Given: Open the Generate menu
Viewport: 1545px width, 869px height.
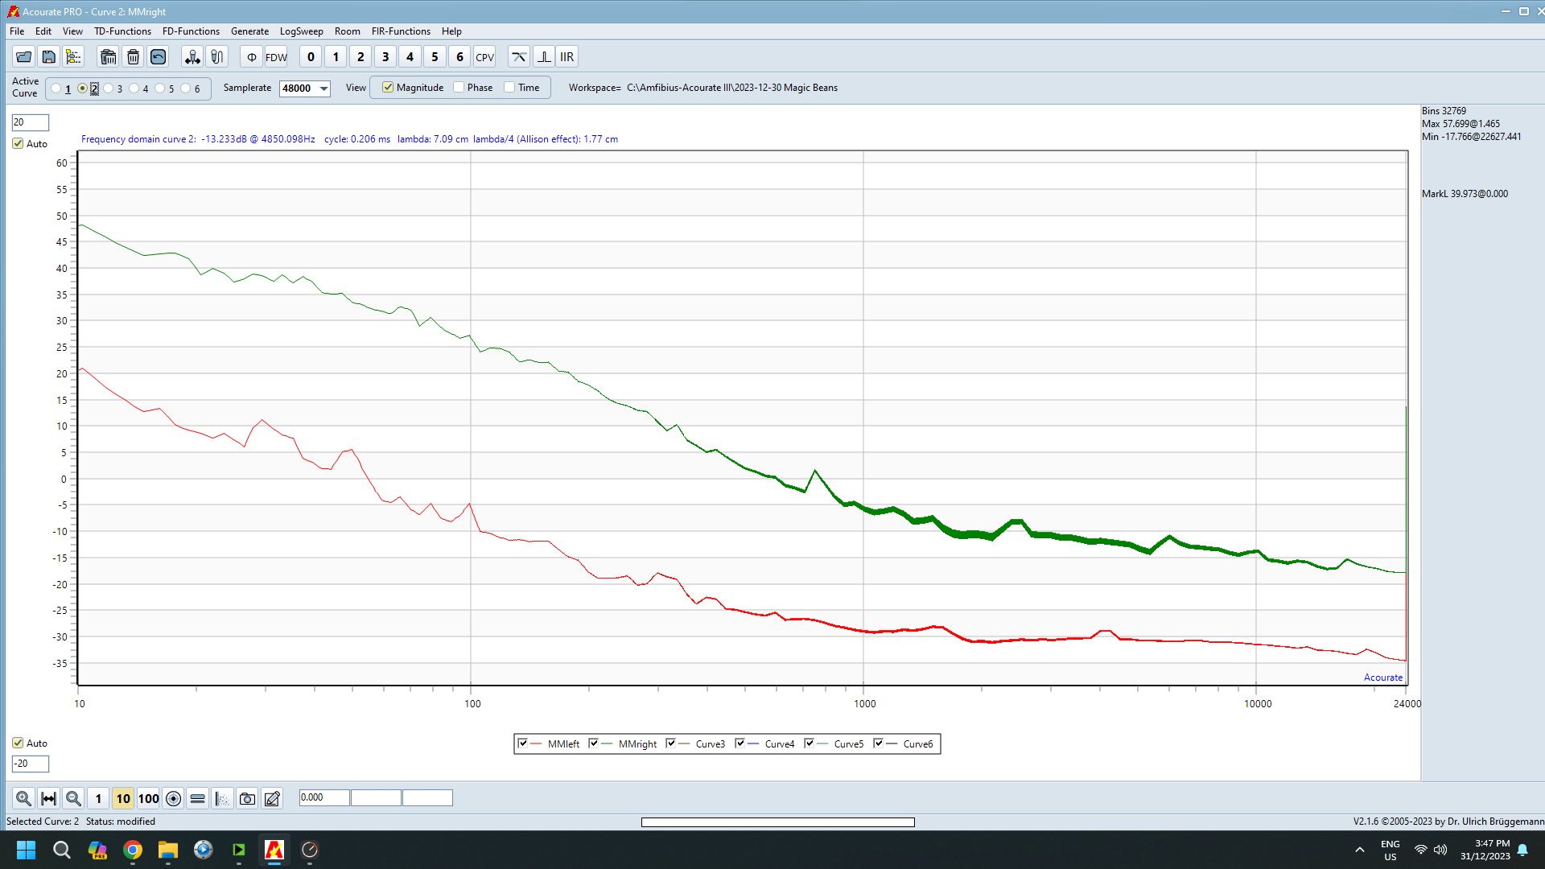Looking at the screenshot, I should coord(249,31).
